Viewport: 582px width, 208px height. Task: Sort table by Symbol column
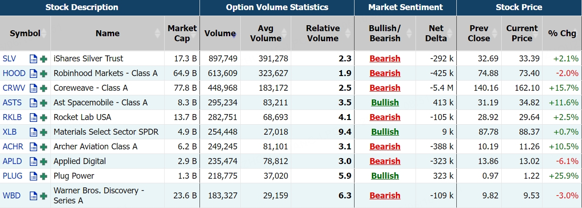(25, 33)
